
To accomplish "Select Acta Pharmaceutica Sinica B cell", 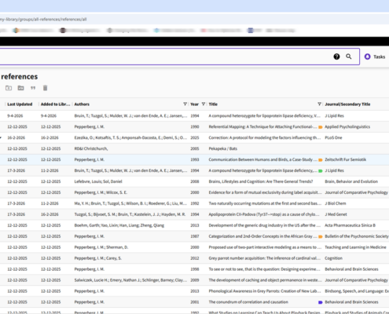I will [350, 225].
